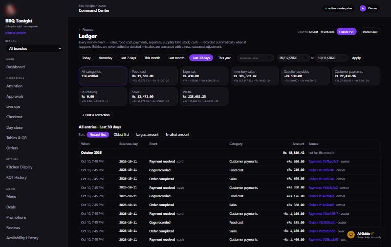The width and height of the screenshot is (391, 247).
Task: Select the This year range
Action: (224, 58)
